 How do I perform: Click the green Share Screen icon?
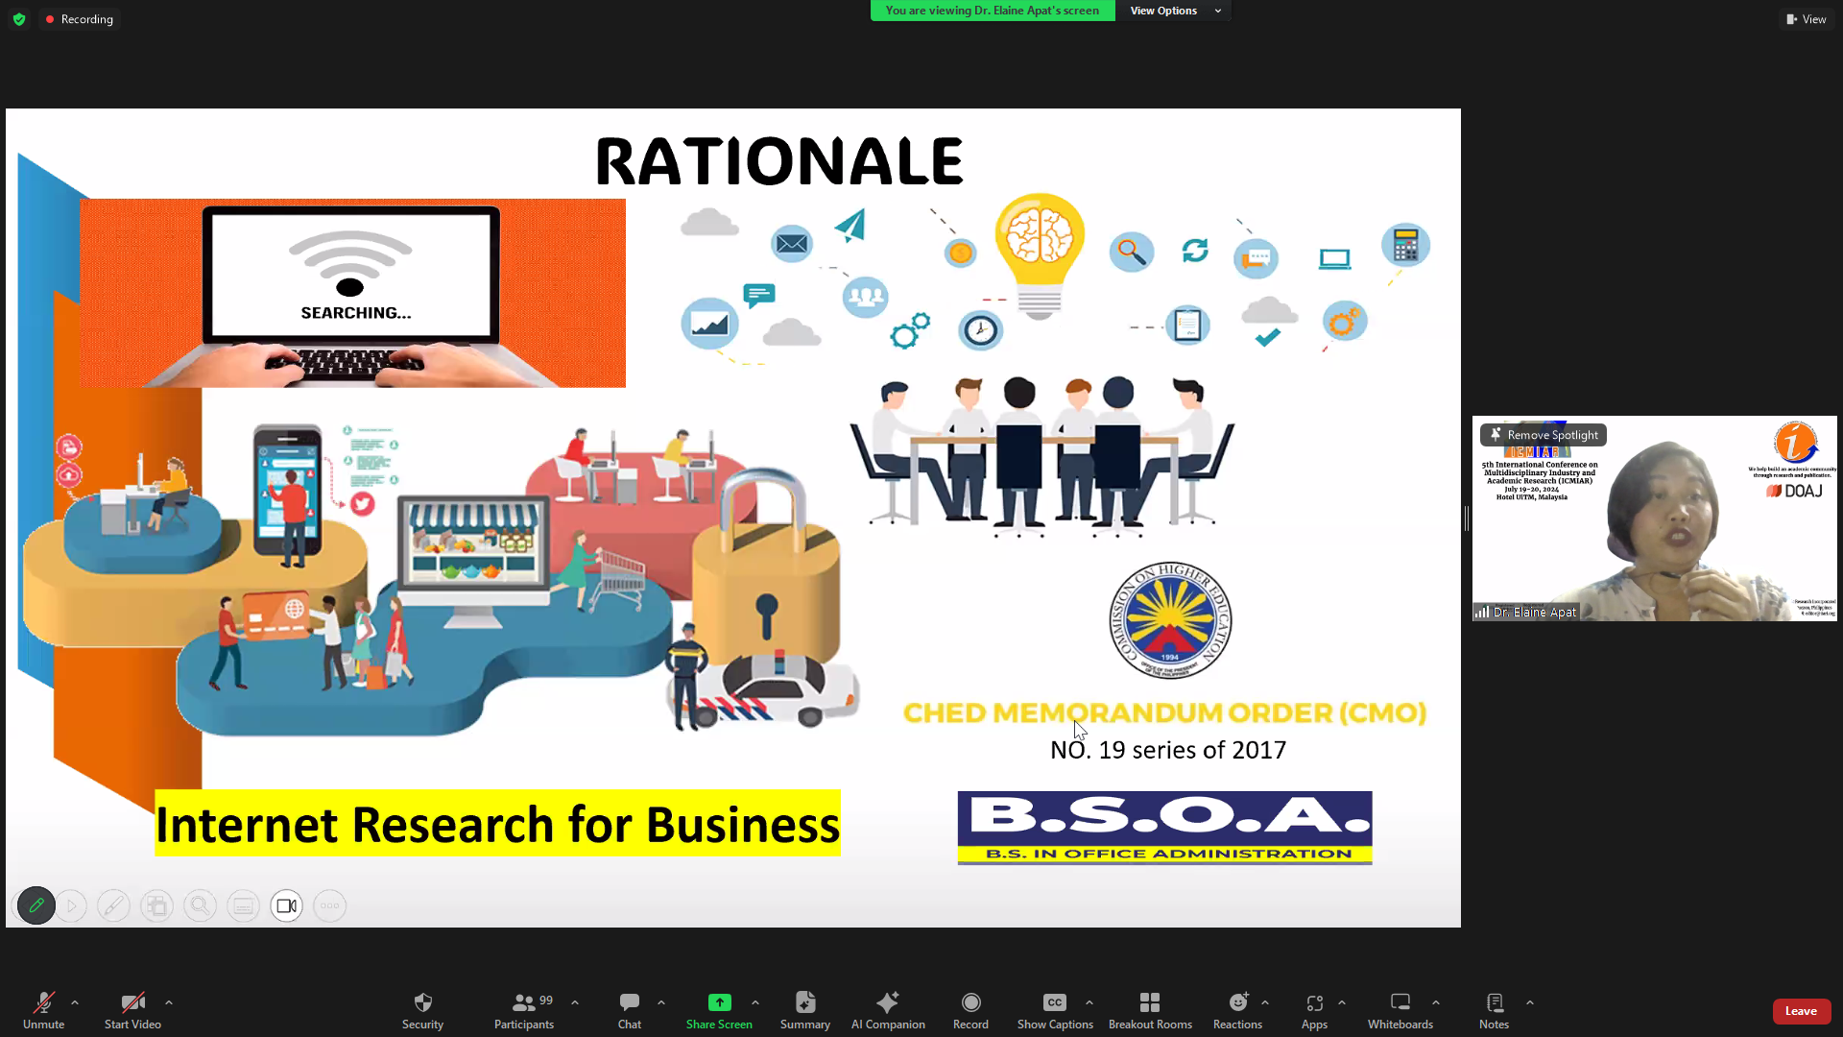pyautogui.click(x=719, y=1002)
